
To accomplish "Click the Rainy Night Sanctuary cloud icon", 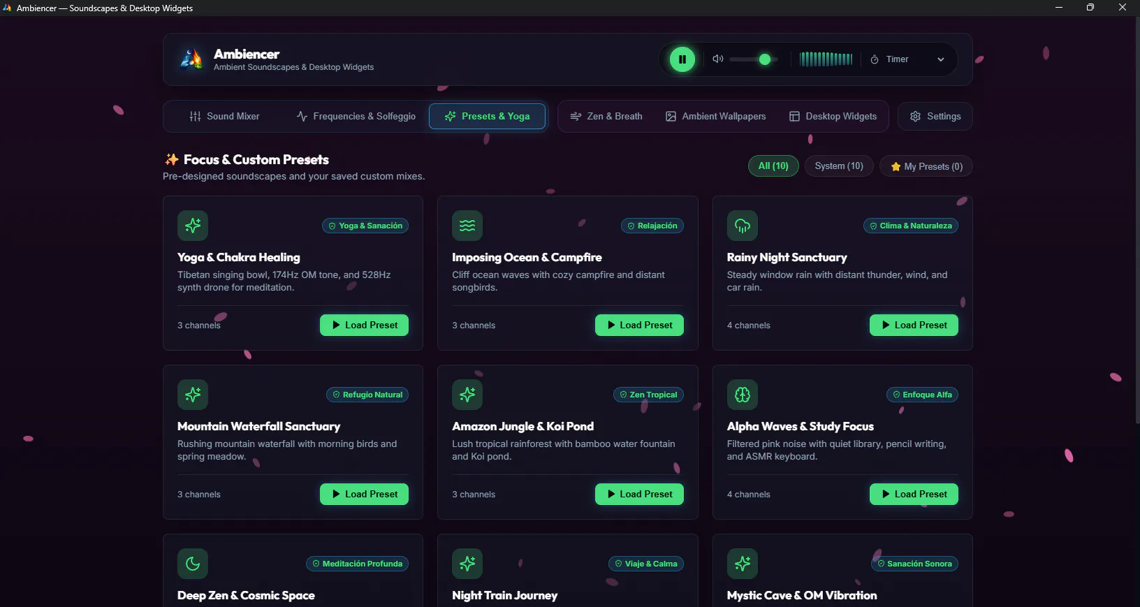I will pyautogui.click(x=743, y=226).
